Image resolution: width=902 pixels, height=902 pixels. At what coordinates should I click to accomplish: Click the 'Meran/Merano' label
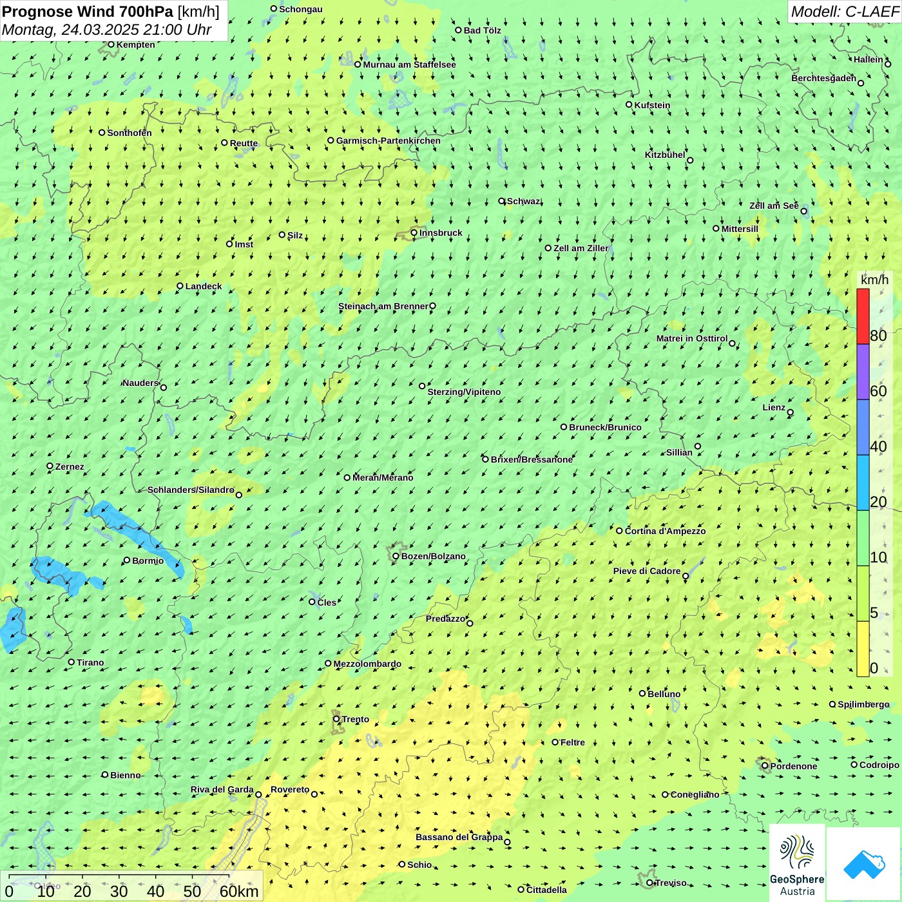click(383, 477)
